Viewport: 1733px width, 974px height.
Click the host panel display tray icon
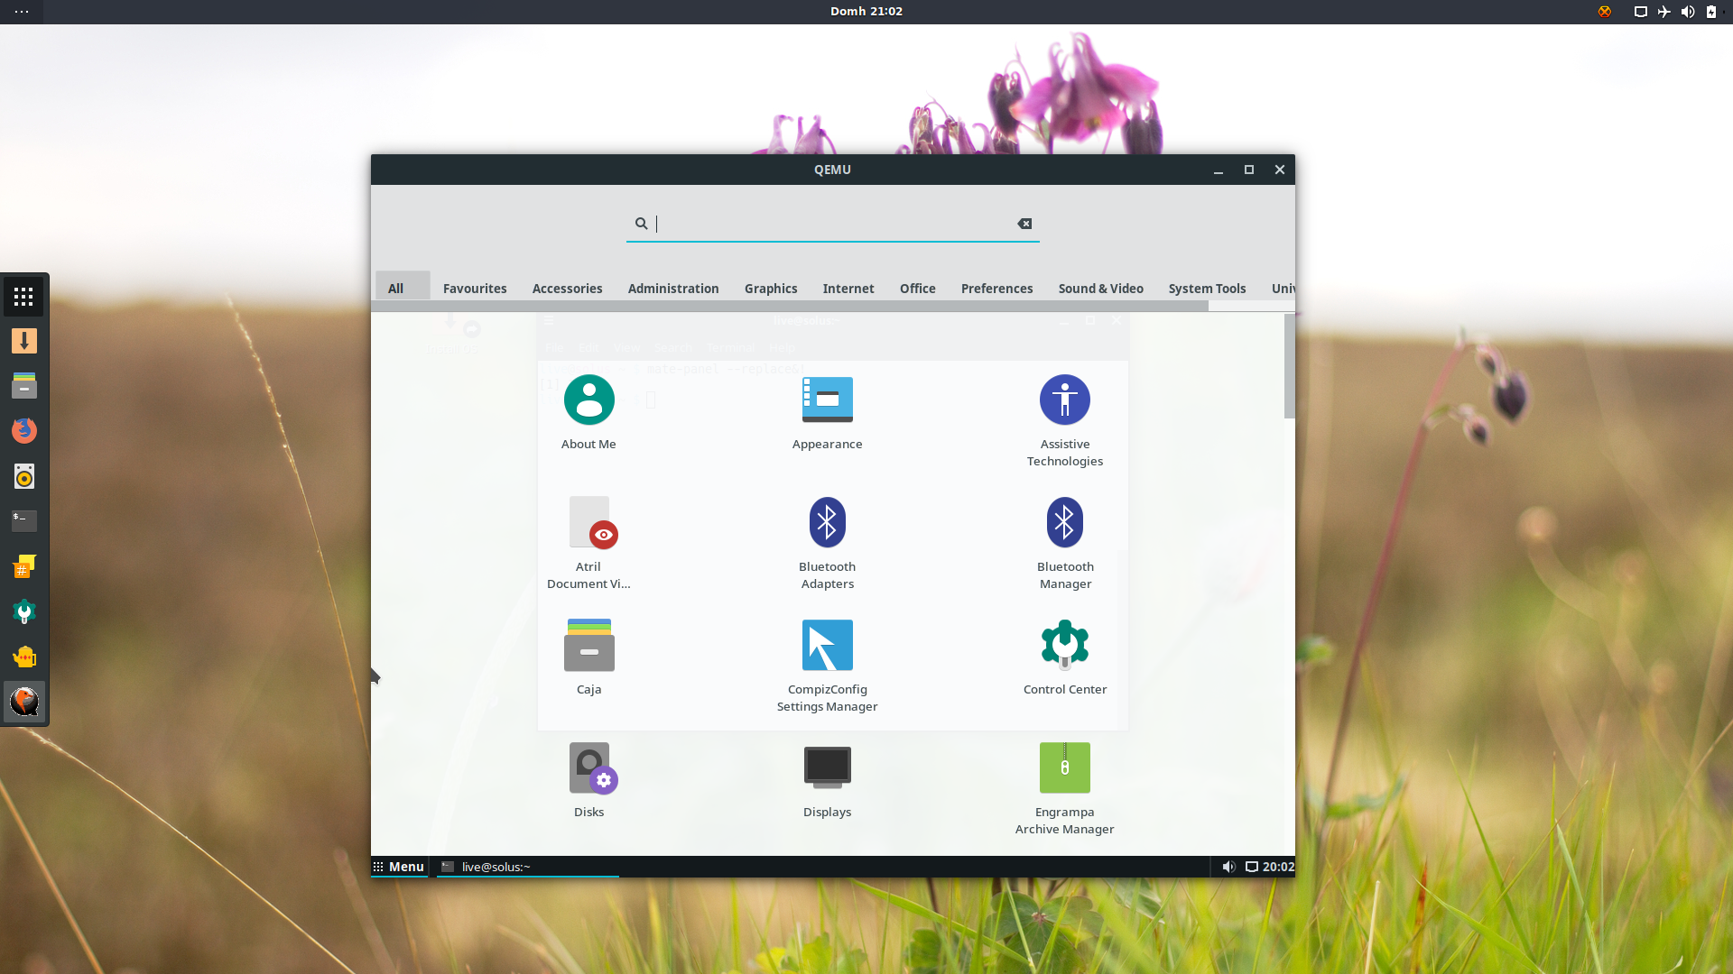1641,12
